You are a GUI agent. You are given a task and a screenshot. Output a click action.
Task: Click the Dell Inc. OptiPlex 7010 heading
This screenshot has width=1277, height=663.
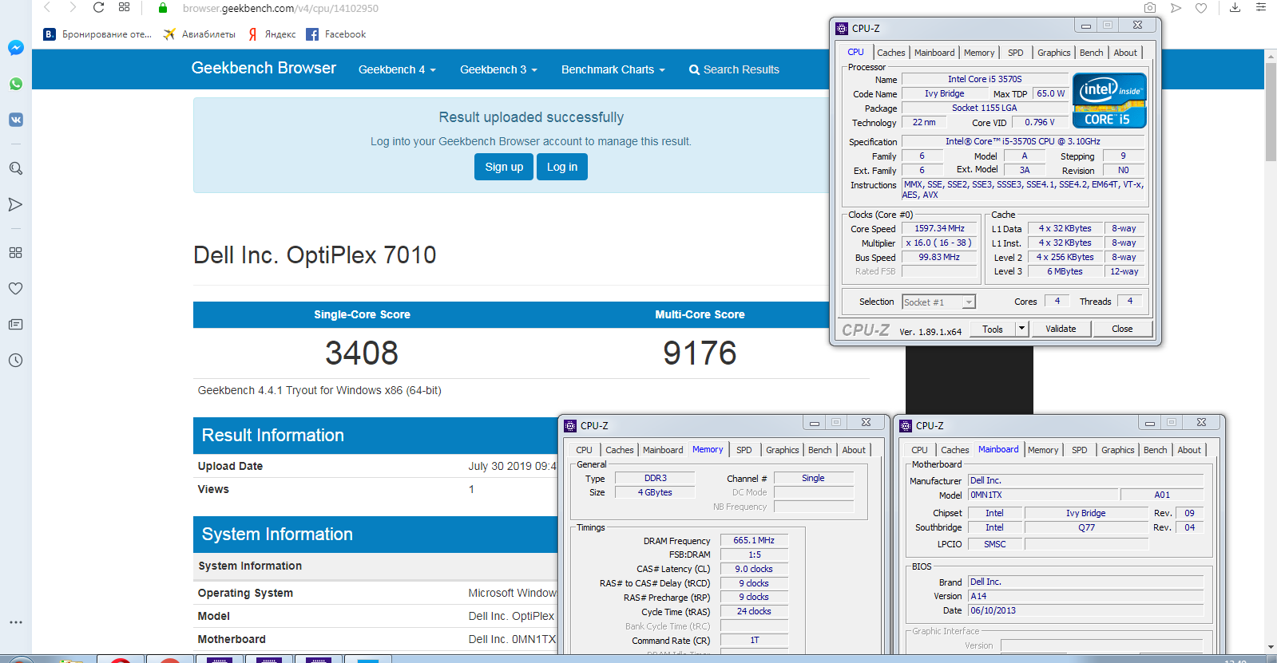click(x=315, y=255)
